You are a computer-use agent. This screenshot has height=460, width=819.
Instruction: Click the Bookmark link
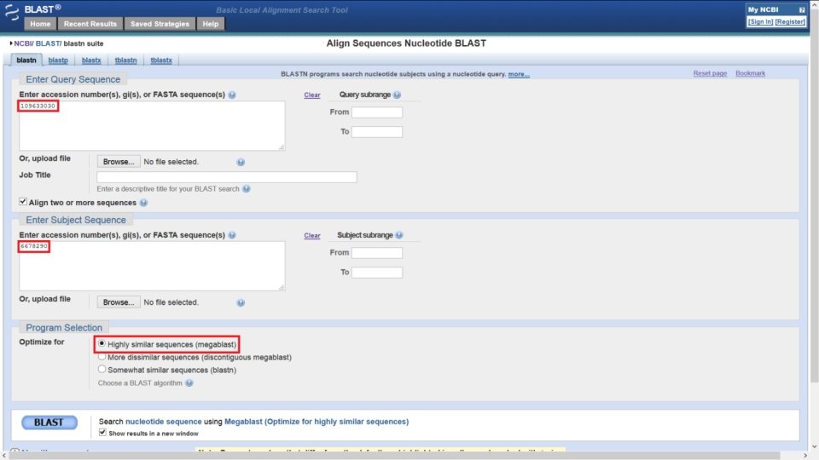(x=750, y=73)
